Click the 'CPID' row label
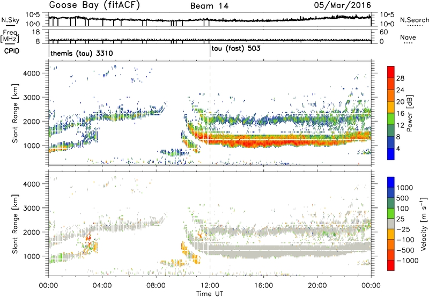This screenshot has height=297, width=429. click(12, 51)
